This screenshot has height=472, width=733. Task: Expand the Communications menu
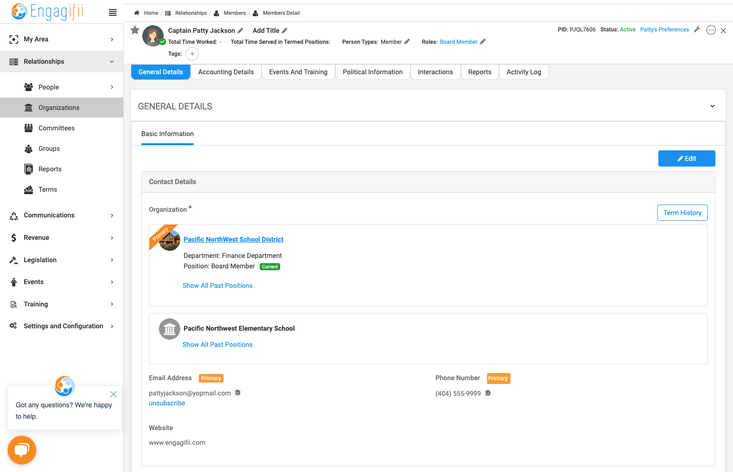pos(62,215)
